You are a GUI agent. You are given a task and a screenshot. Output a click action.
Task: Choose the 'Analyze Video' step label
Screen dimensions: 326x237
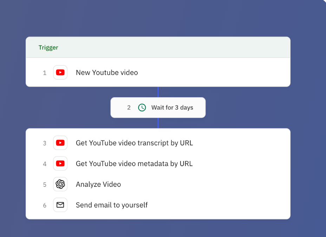[98, 184]
